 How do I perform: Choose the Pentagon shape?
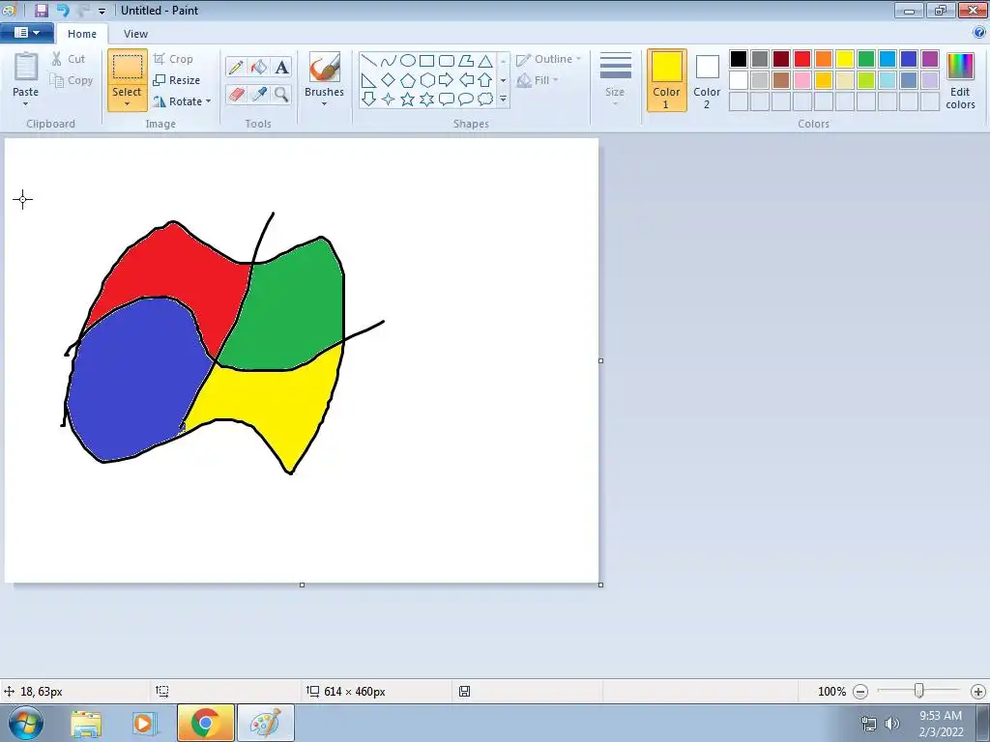(x=408, y=80)
